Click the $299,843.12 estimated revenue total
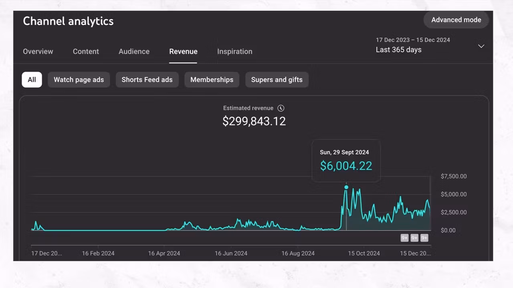Image resolution: width=513 pixels, height=288 pixels. (254, 121)
